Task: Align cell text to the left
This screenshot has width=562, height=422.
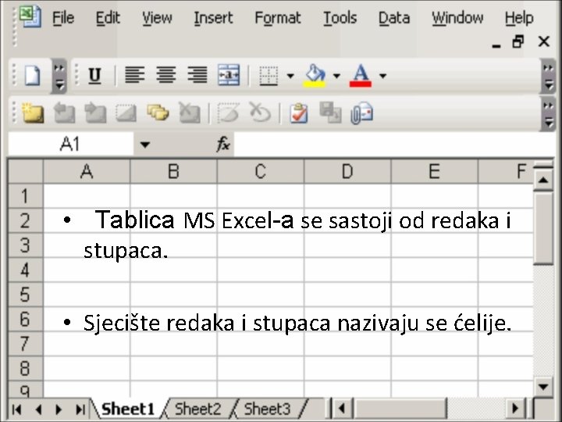Action: click(134, 75)
